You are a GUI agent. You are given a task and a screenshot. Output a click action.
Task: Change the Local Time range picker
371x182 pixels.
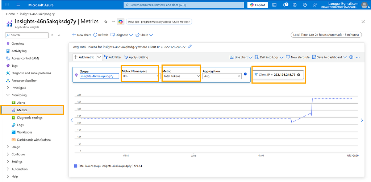326,35
